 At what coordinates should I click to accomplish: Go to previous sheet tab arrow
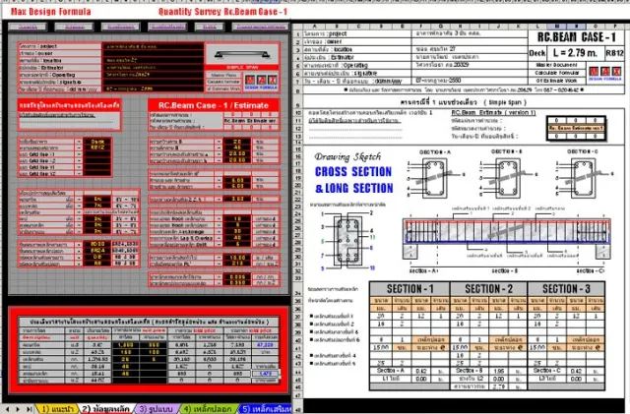pyautogui.click(x=8, y=409)
